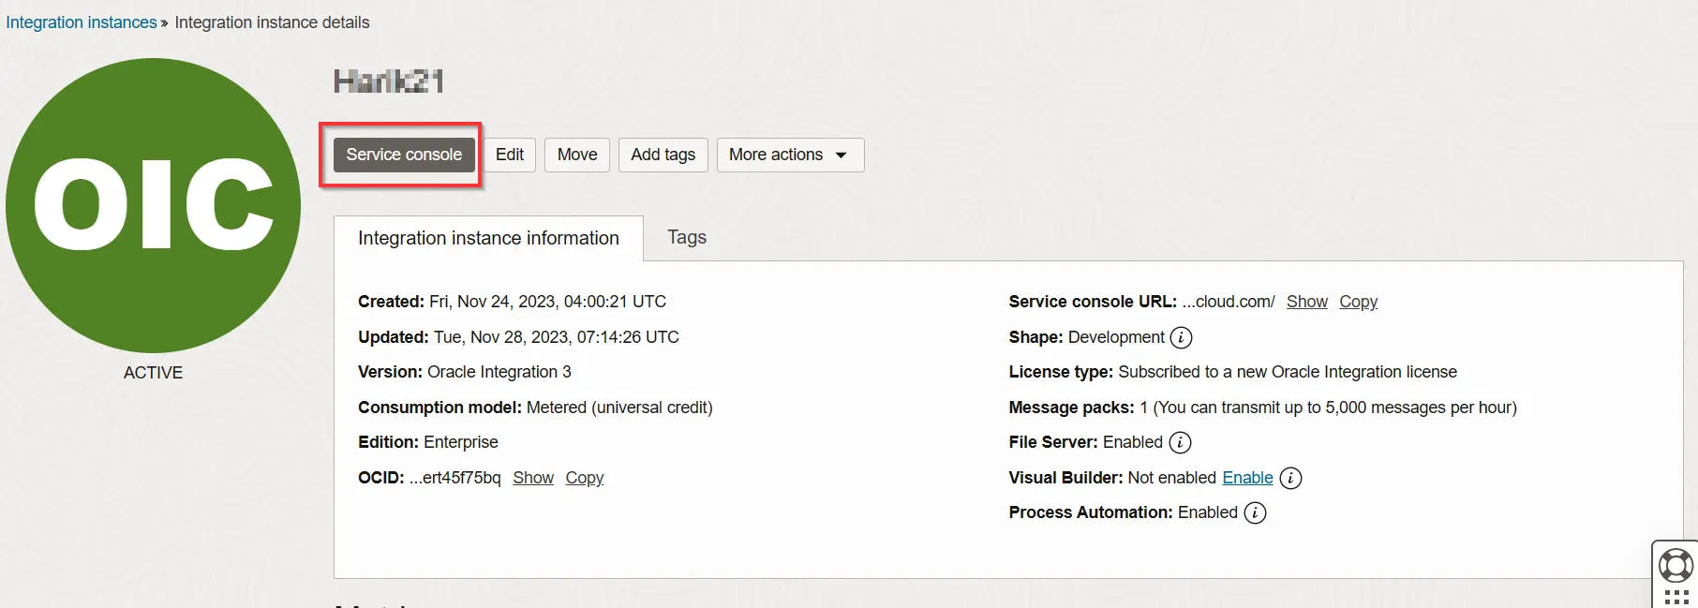Show the full Service console URL
The image size is (1698, 608).
(x=1306, y=302)
